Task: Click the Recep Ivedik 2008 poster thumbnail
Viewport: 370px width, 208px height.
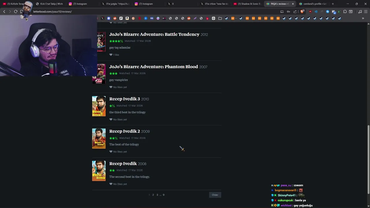Action: coord(99,171)
